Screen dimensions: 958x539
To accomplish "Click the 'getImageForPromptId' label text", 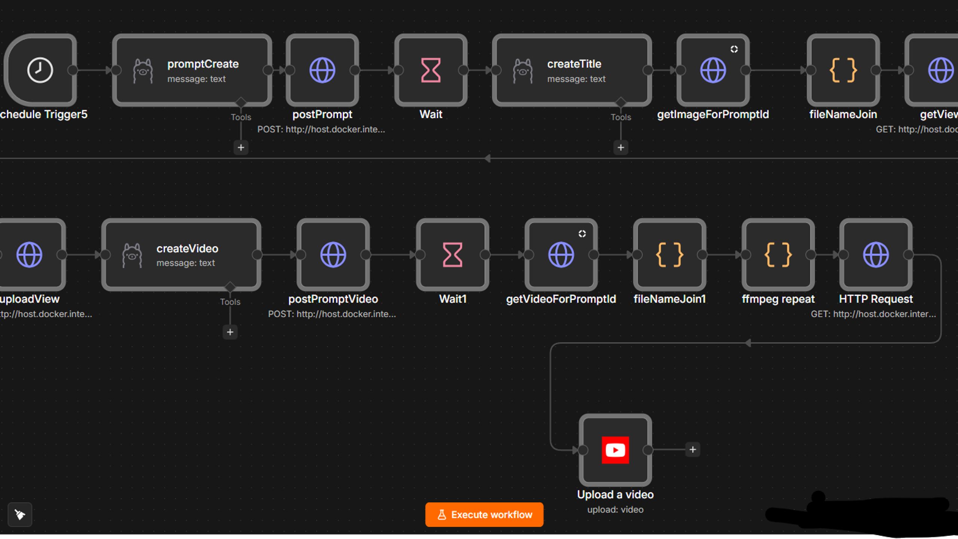I will click(713, 114).
